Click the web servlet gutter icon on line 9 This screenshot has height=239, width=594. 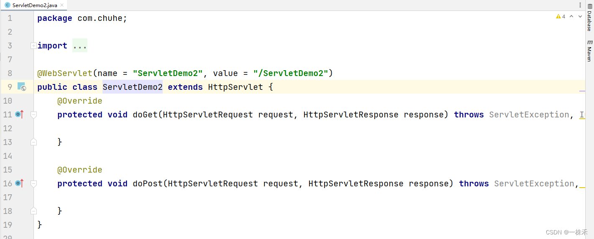pos(22,87)
